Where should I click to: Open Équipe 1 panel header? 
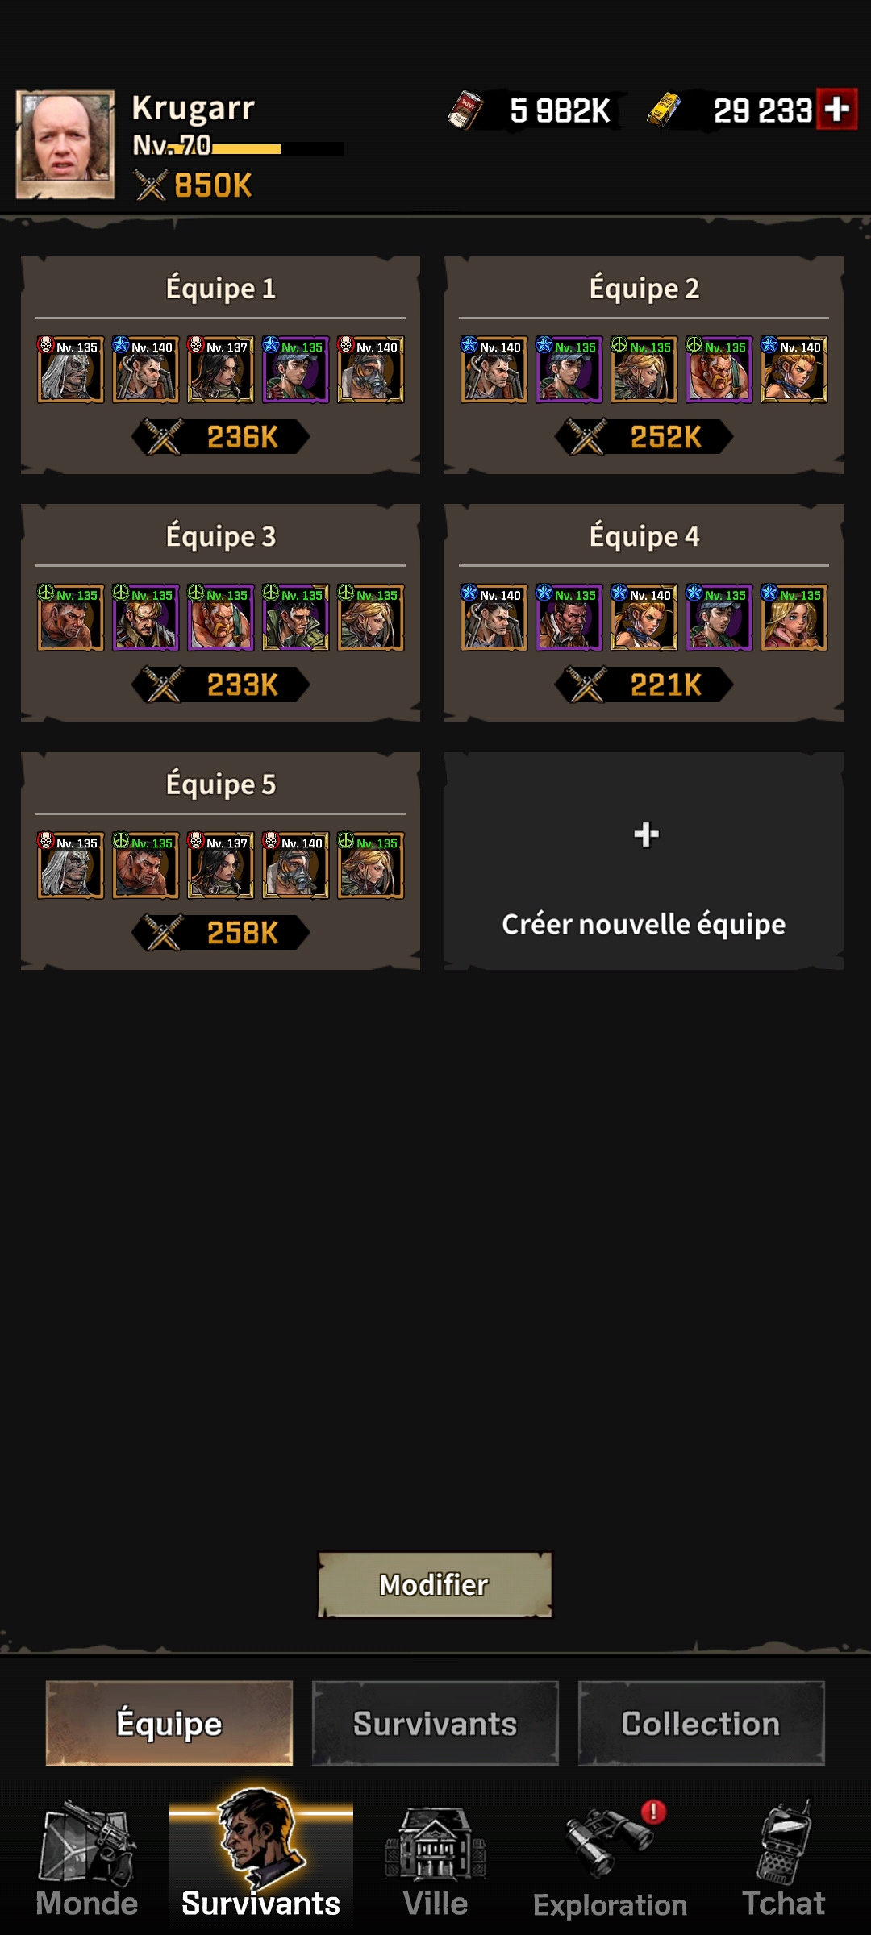220,288
